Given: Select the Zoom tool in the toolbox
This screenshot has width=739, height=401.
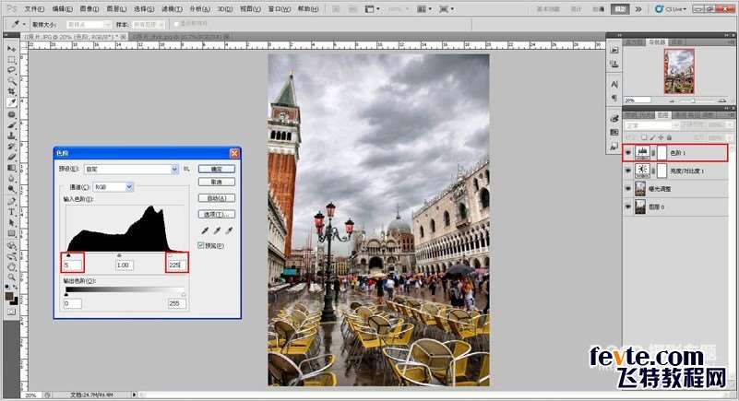Looking at the screenshot, I should 12,277.
